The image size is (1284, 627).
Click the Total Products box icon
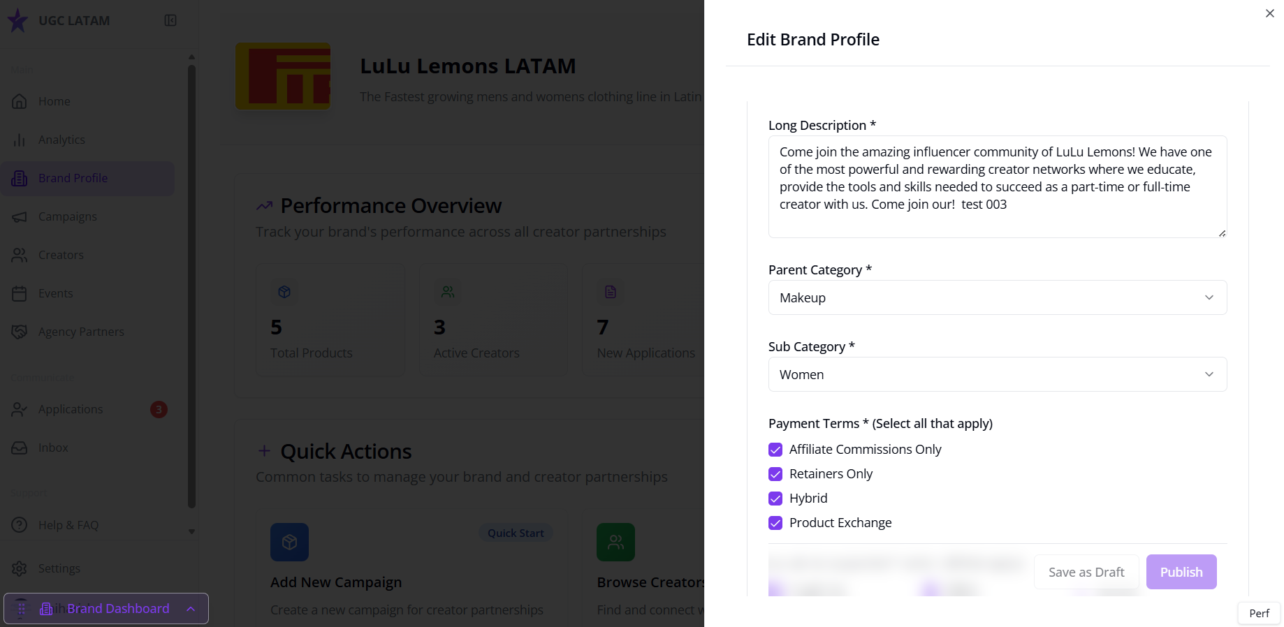284,292
